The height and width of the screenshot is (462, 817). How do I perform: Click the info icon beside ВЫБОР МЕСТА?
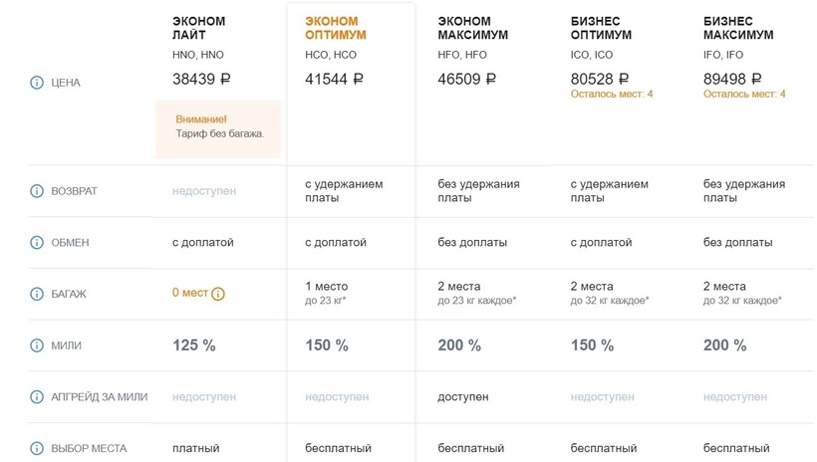tap(38, 449)
